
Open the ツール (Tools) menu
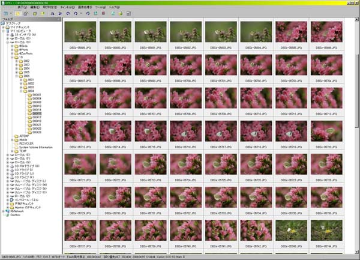pos(101,7)
